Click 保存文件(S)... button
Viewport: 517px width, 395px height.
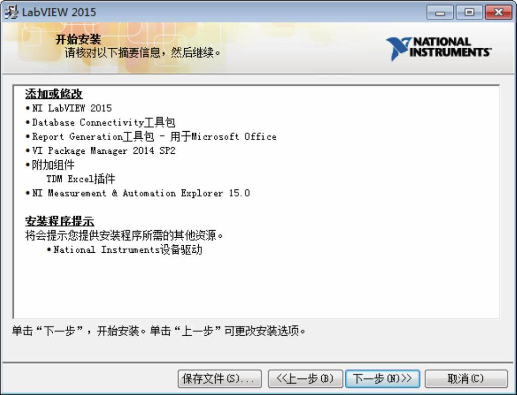pos(219,378)
